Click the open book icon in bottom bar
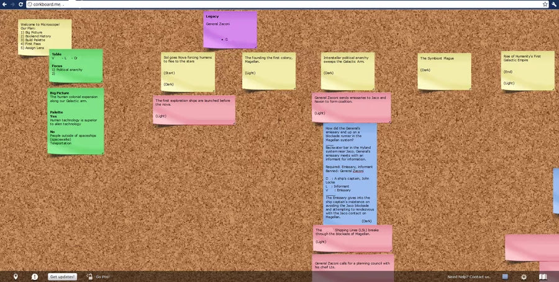The image size is (559, 282). pos(543,276)
